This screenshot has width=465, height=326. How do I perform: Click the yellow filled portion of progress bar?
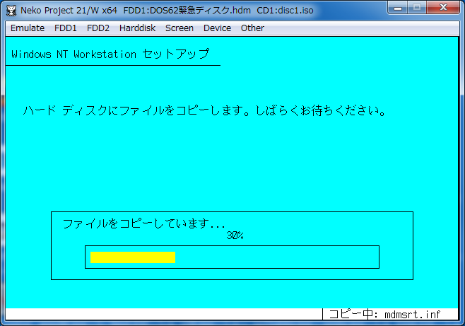click(132, 257)
